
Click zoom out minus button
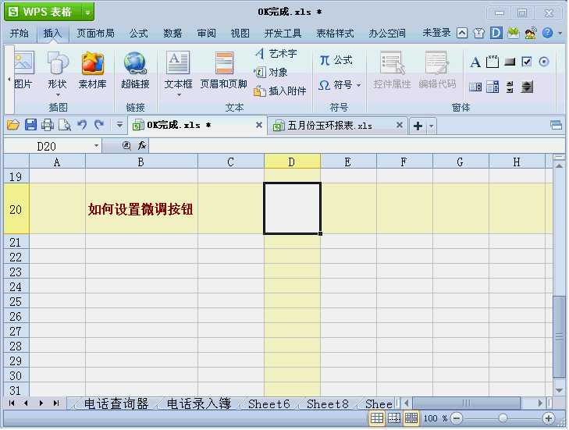(x=457, y=418)
